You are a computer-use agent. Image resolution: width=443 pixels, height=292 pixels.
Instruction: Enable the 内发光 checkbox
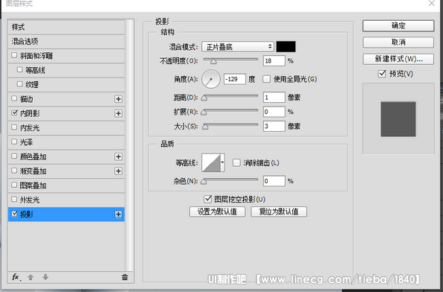tap(14, 127)
